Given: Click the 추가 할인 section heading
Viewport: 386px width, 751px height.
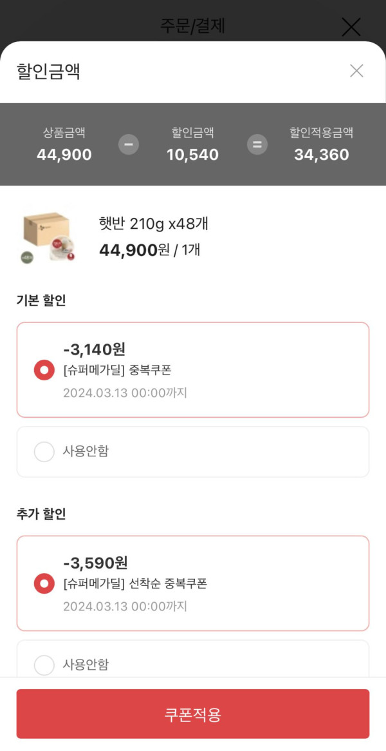Looking at the screenshot, I should point(41,514).
